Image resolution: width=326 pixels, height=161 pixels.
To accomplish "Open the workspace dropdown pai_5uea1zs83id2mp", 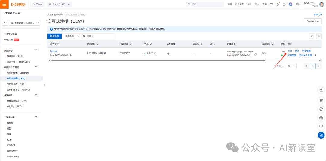I will [x=25, y=23].
